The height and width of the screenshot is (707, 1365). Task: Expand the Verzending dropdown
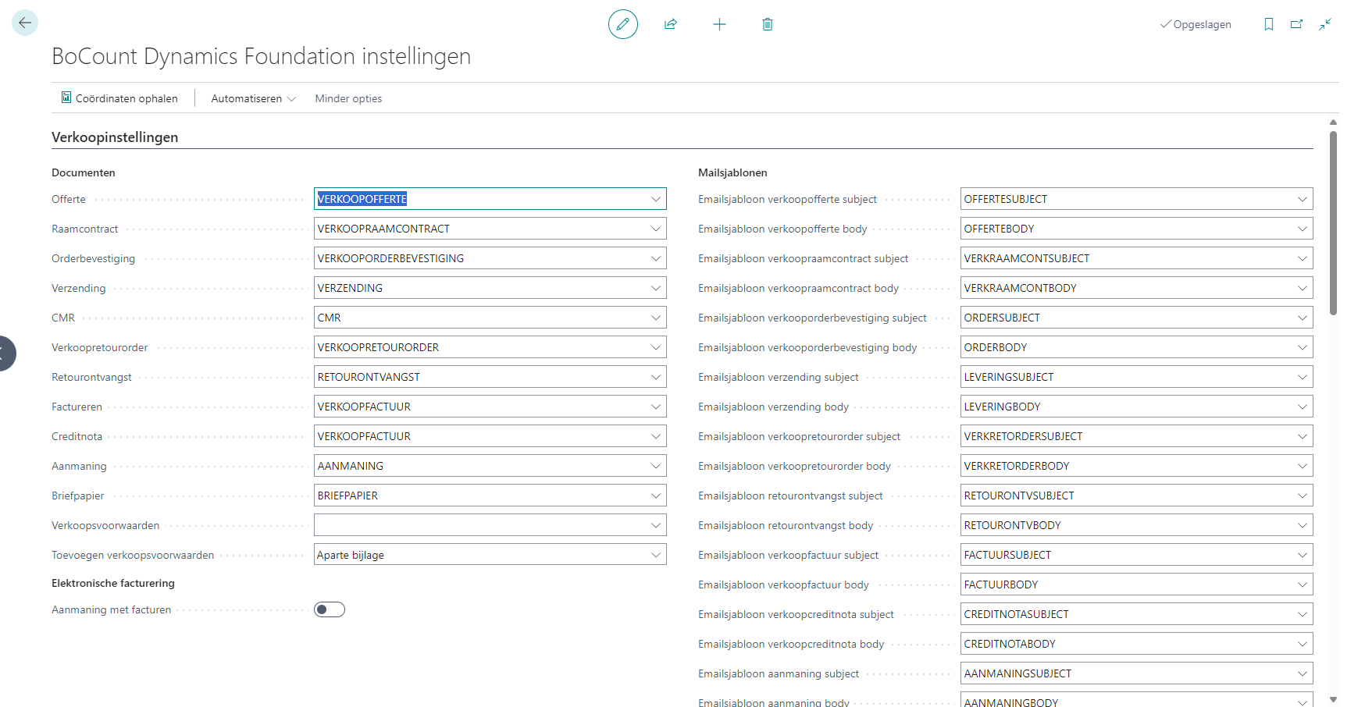click(x=656, y=288)
